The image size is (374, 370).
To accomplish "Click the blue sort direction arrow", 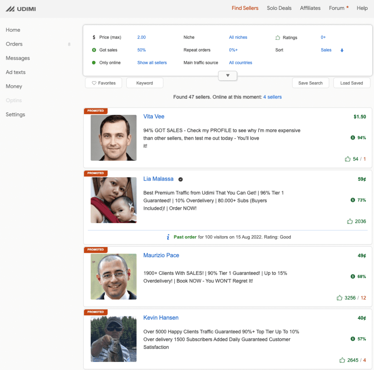I will coord(342,50).
